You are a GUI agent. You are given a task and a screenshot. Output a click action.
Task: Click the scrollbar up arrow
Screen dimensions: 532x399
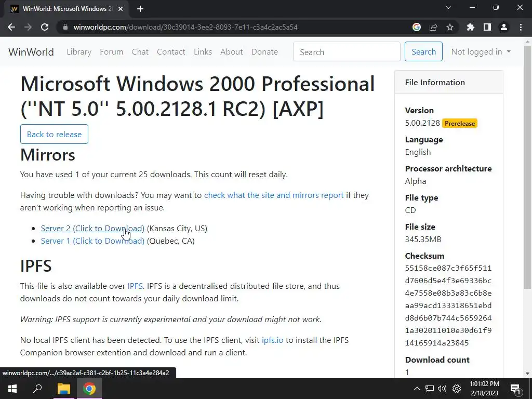(527, 42)
